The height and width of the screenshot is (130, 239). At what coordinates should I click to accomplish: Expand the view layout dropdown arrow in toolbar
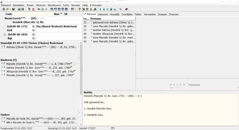pos(75,9)
